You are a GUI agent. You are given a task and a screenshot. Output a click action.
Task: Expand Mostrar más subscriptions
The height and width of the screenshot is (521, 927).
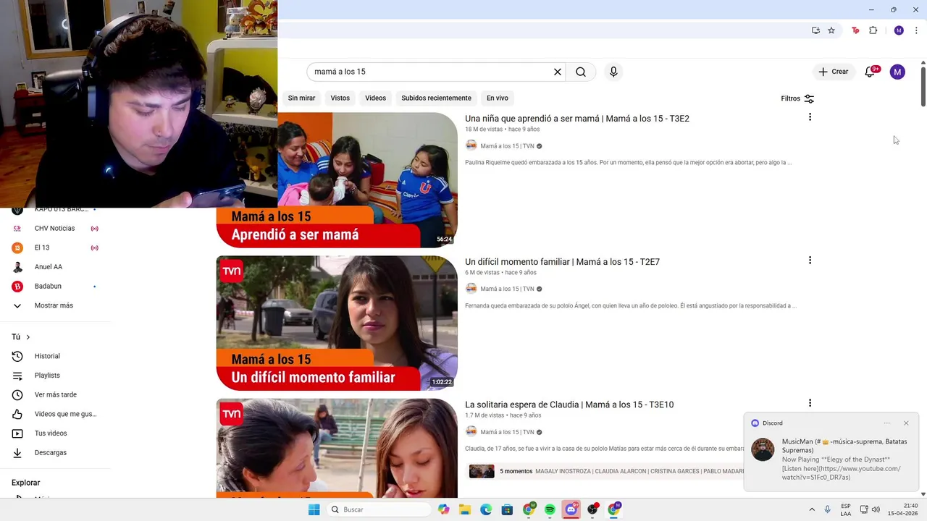click(x=55, y=305)
